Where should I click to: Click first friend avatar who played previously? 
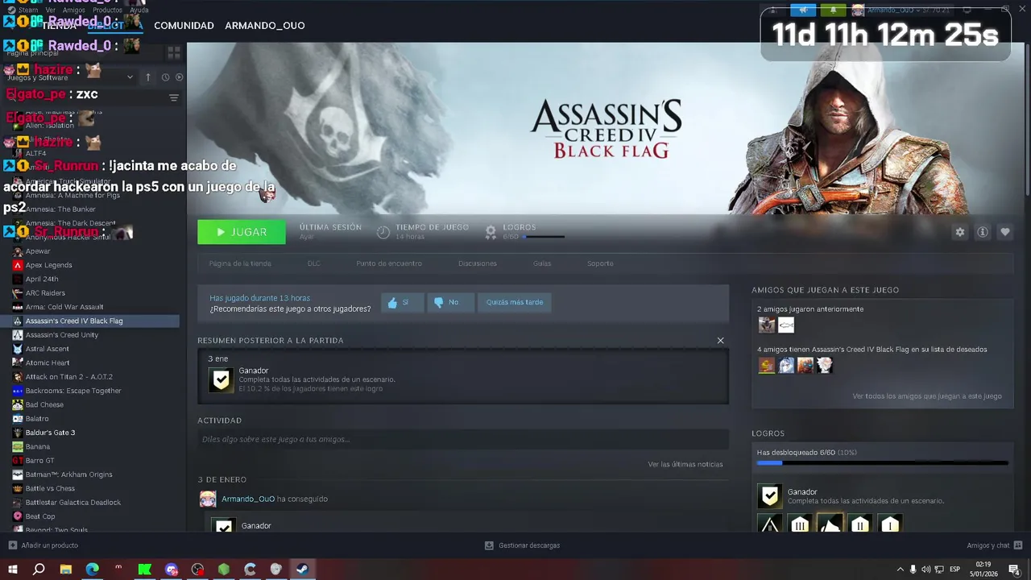click(x=767, y=325)
